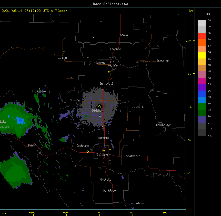Click the Olds town label

(x=99, y=101)
